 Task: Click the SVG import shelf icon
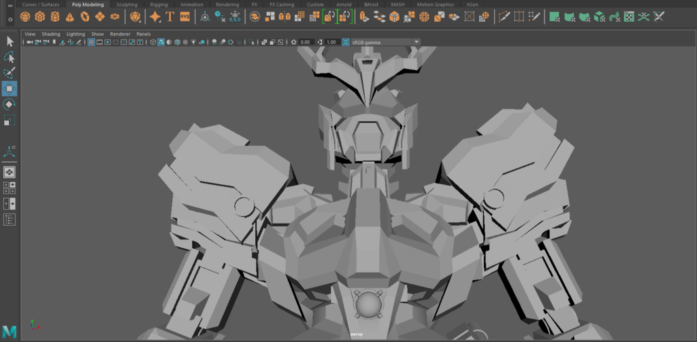point(185,17)
